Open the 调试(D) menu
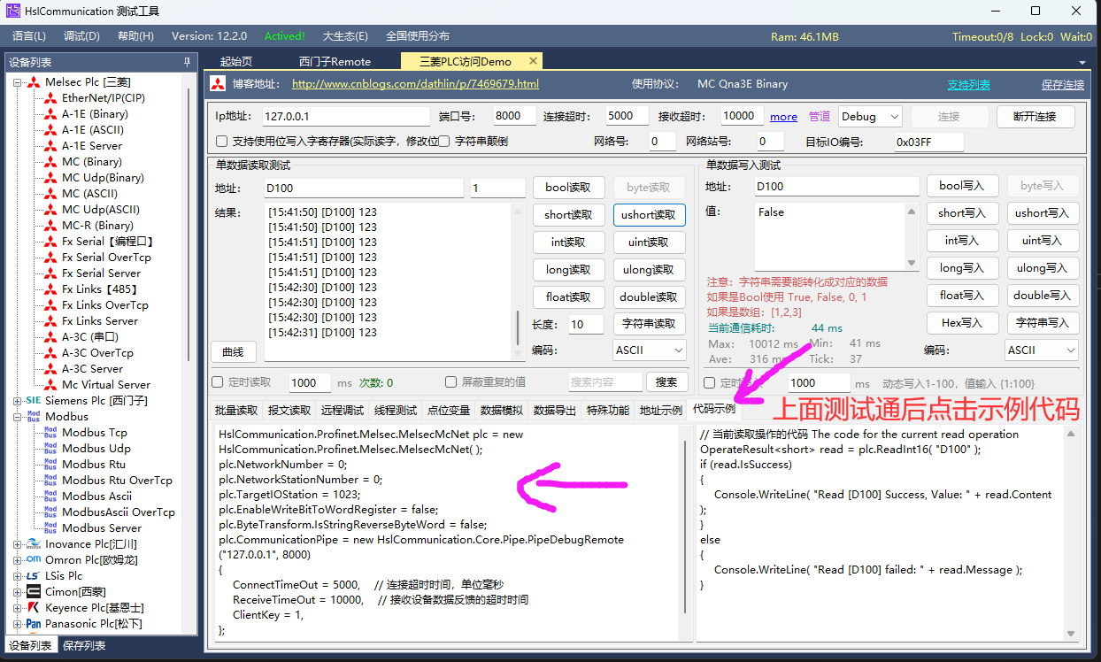 [81, 36]
